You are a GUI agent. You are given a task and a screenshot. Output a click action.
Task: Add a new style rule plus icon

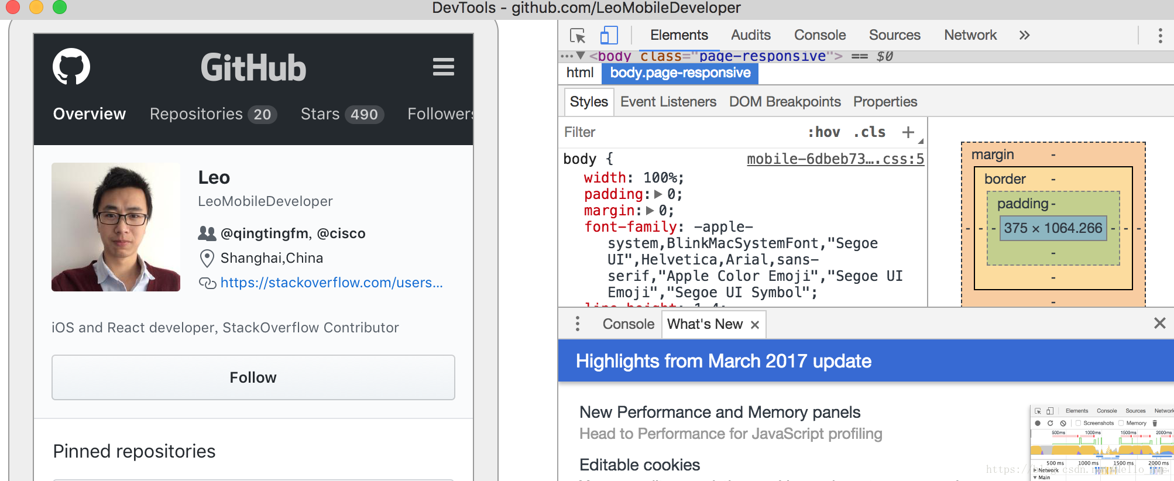pyautogui.click(x=908, y=132)
